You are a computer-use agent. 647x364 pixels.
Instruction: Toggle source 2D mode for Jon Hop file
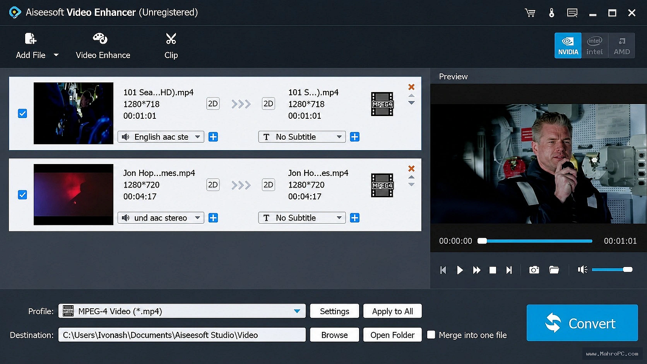[x=213, y=185]
